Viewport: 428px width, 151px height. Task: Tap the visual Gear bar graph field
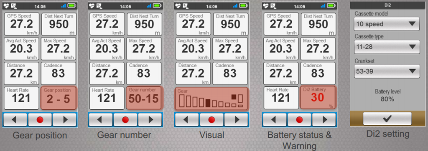[211, 98]
